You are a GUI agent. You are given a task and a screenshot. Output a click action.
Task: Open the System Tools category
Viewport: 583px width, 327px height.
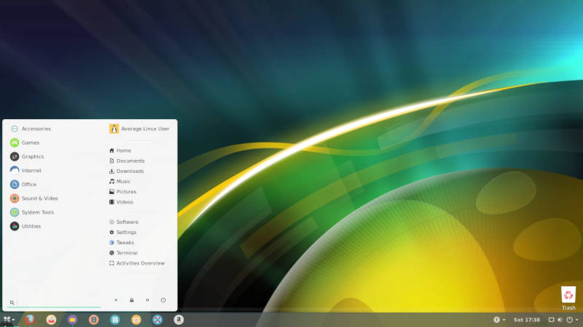[32, 212]
